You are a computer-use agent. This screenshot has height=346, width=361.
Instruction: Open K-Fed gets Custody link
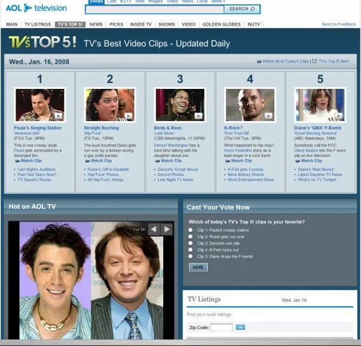pos(246,169)
